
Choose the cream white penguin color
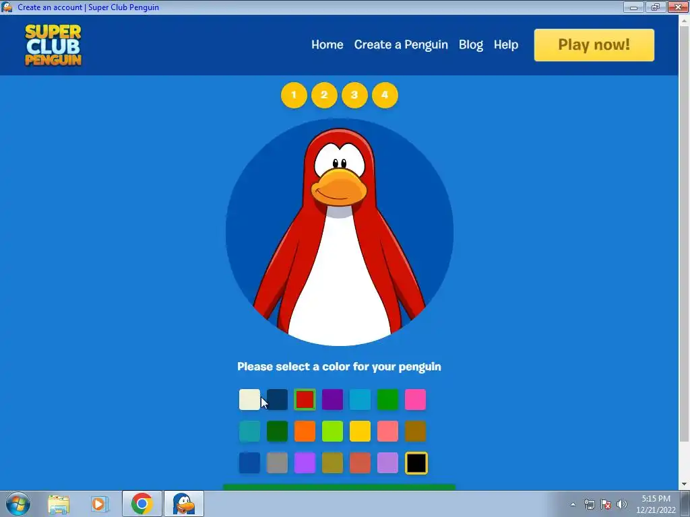(x=249, y=400)
